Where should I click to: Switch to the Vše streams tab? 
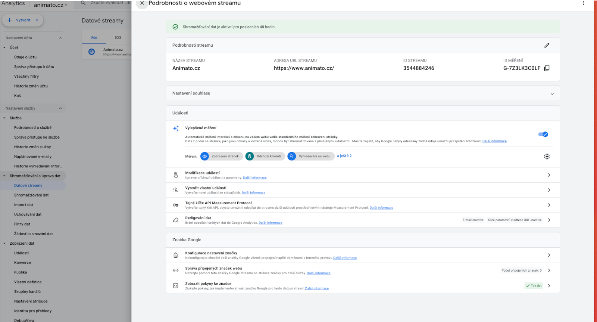(94, 37)
